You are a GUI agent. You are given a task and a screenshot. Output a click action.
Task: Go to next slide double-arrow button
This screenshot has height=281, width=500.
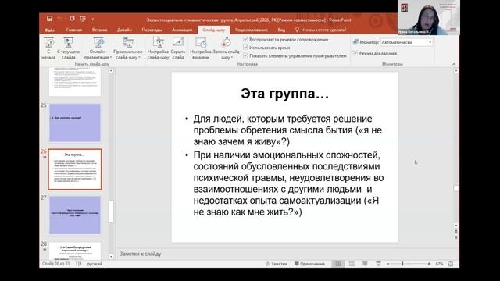(x=456, y=237)
